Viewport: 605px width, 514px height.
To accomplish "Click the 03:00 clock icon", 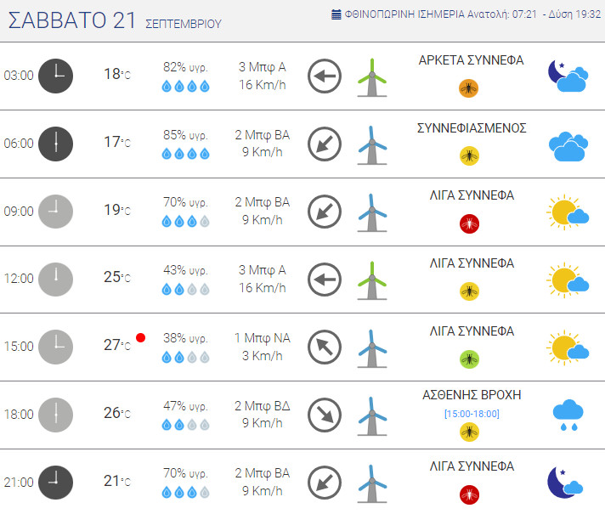I will pyautogui.click(x=56, y=76).
